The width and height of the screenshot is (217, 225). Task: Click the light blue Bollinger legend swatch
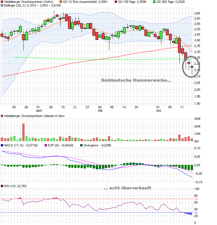pos(2,5)
